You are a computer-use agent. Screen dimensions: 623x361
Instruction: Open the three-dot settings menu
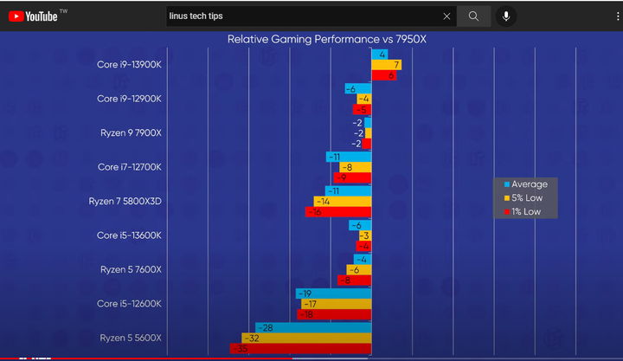click(618, 16)
